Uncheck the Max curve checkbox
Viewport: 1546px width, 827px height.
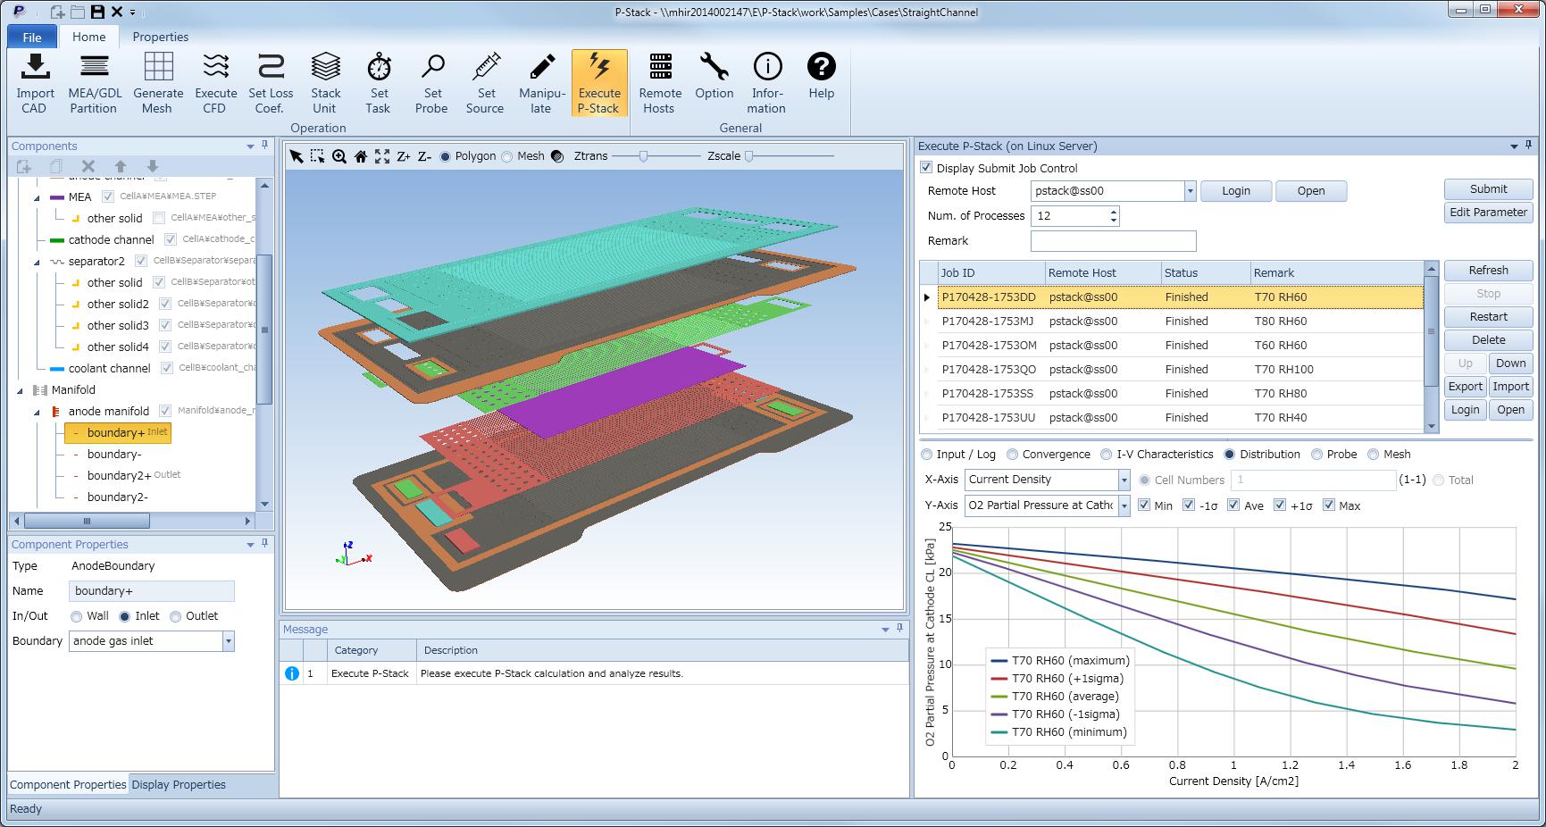(x=1329, y=505)
